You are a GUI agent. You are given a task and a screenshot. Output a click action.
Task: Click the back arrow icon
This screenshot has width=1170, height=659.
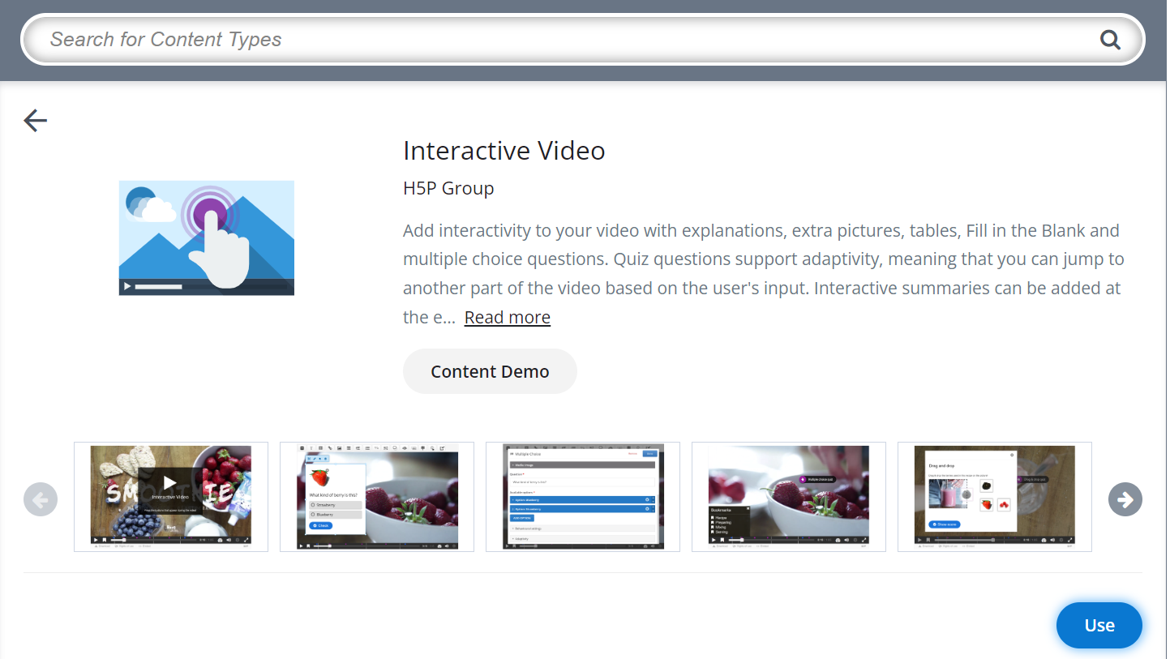pyautogui.click(x=36, y=121)
